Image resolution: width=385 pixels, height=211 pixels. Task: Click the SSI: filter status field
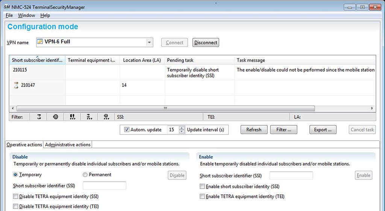click(x=159, y=117)
